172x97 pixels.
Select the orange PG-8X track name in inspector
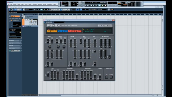click(15, 16)
